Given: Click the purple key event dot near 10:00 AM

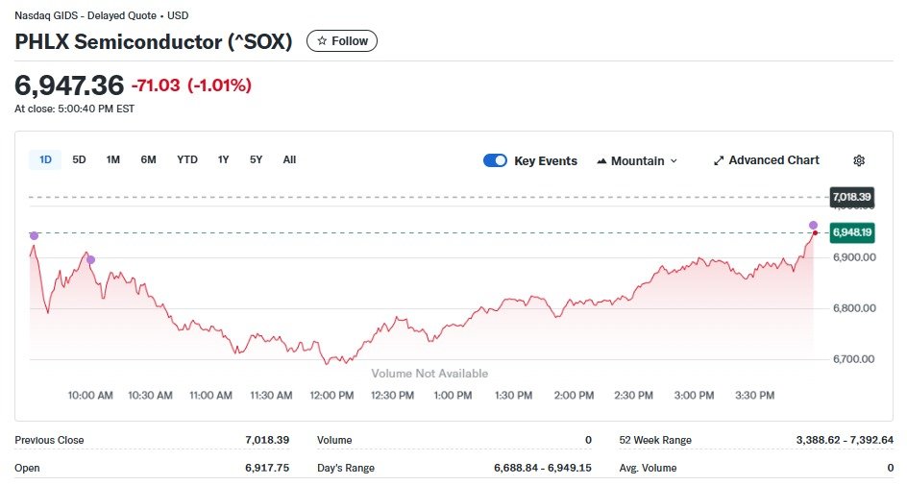Looking at the screenshot, I should tap(91, 259).
